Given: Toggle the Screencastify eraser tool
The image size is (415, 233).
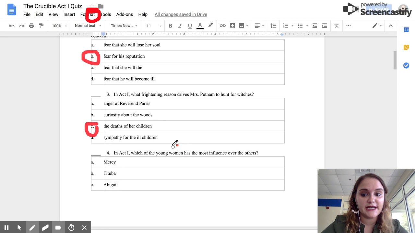Looking at the screenshot, I should (45, 228).
